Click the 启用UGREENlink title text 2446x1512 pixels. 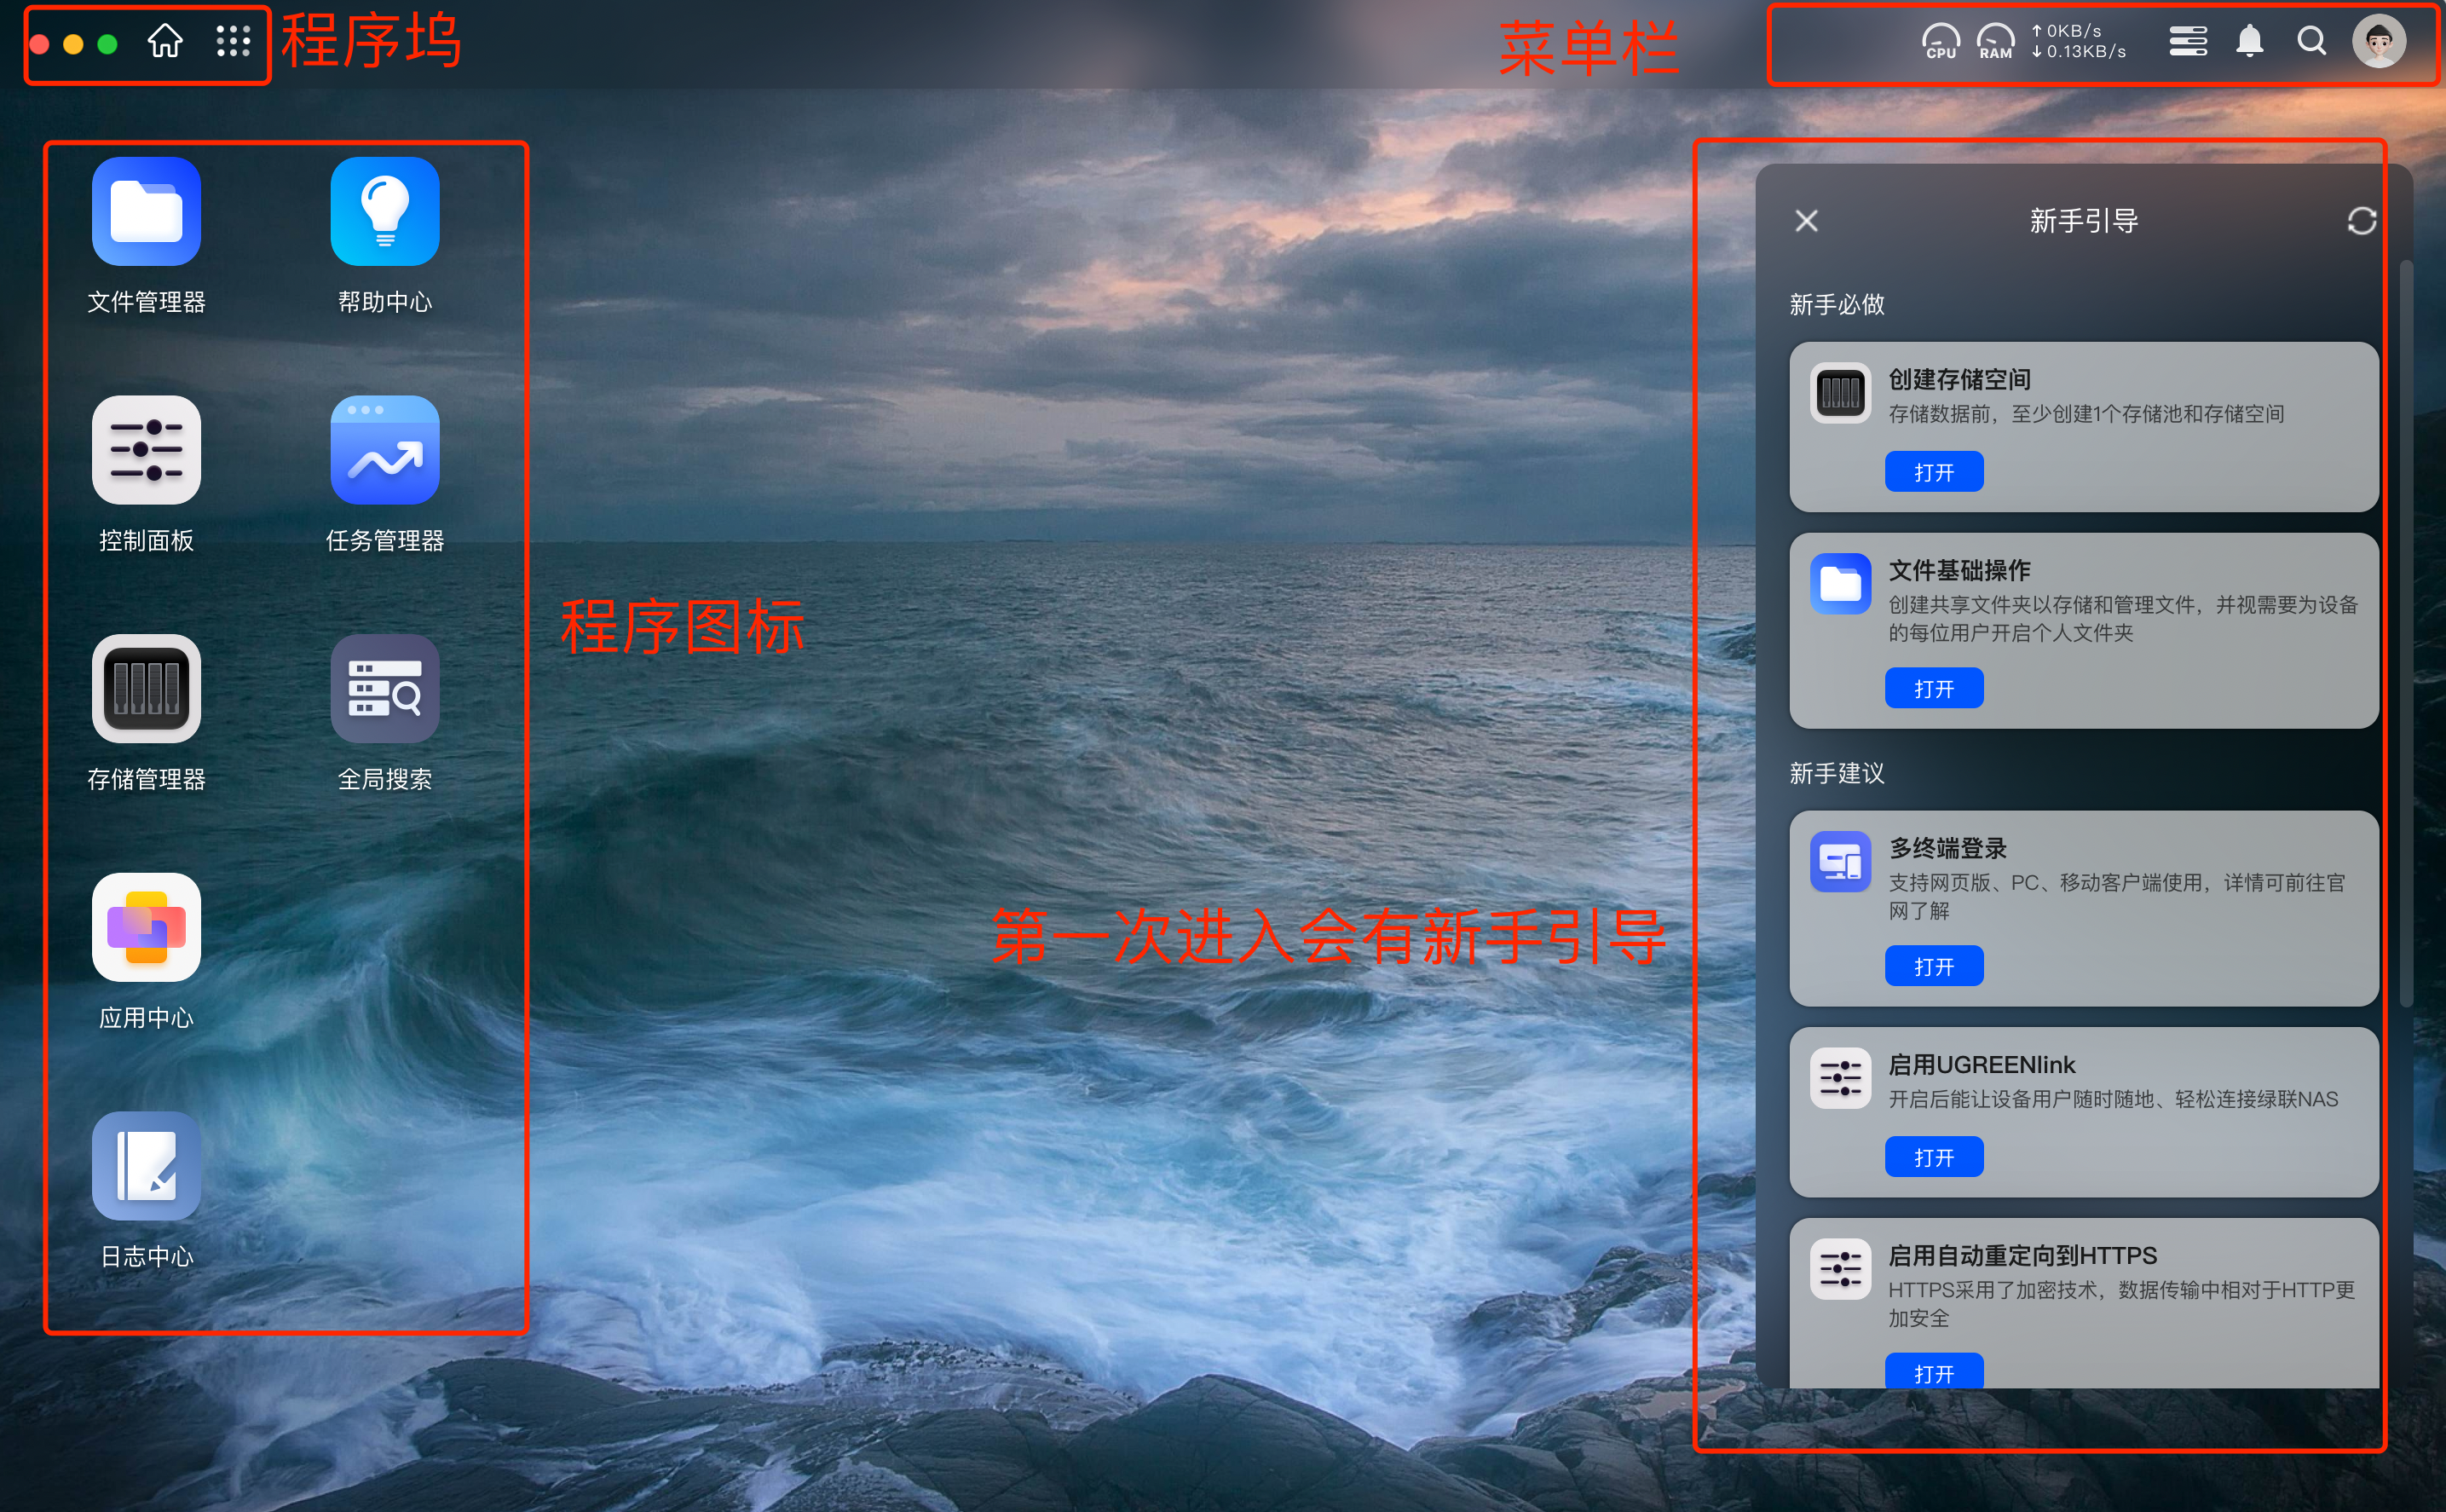(1981, 1065)
